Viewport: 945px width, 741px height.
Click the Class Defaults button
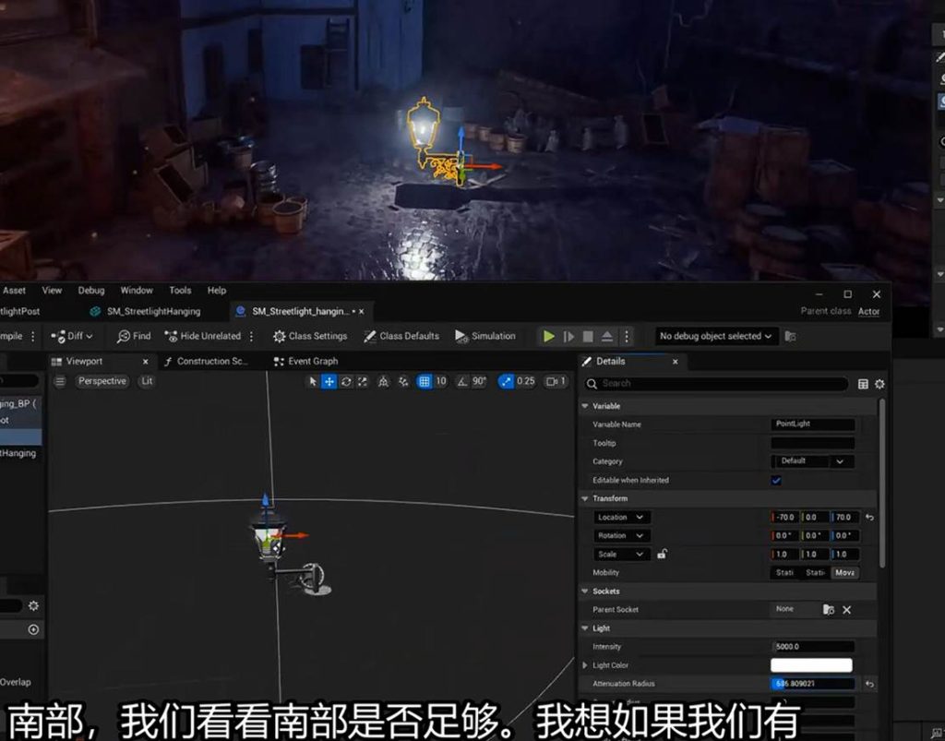pos(401,337)
